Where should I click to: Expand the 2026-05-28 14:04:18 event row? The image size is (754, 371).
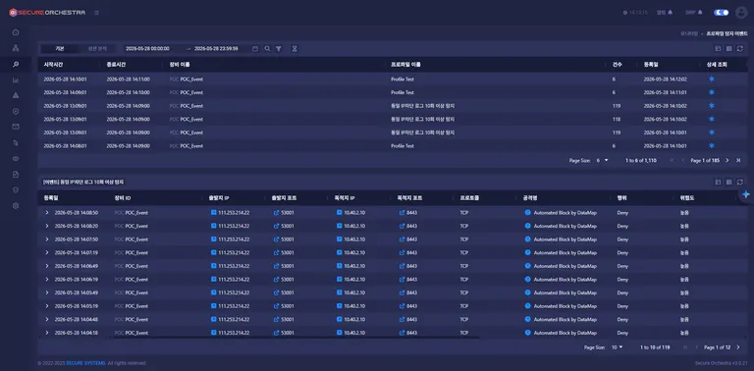point(47,333)
